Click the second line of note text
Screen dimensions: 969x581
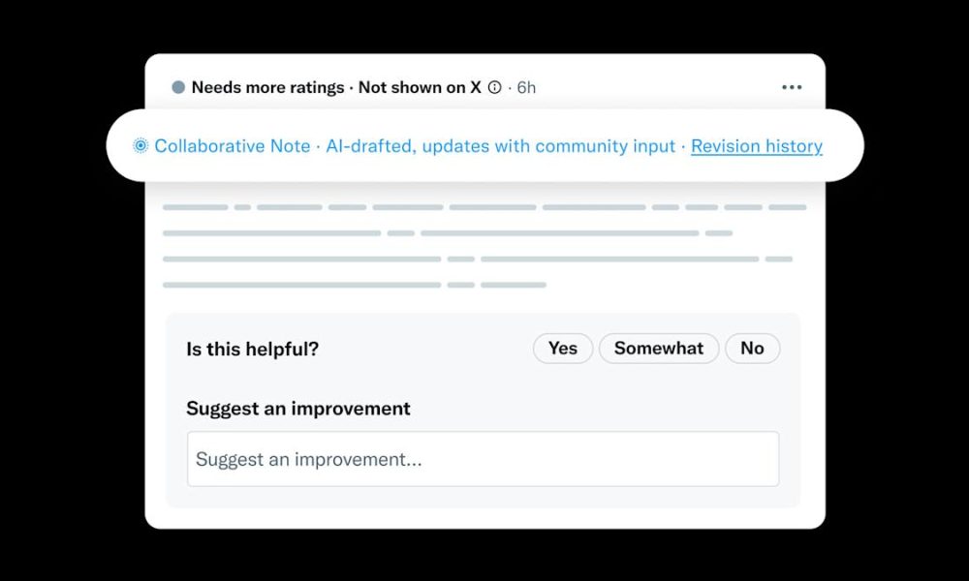tap(447, 233)
